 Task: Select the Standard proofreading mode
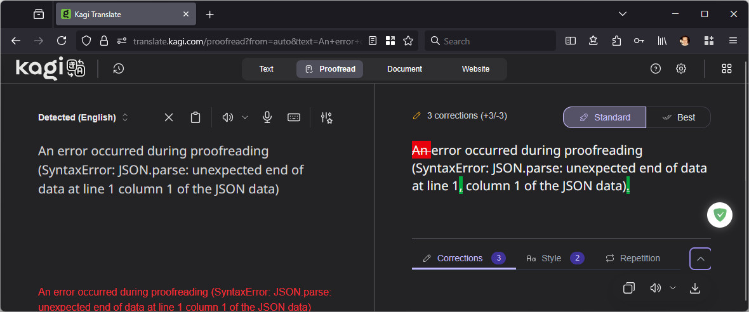pyautogui.click(x=604, y=117)
